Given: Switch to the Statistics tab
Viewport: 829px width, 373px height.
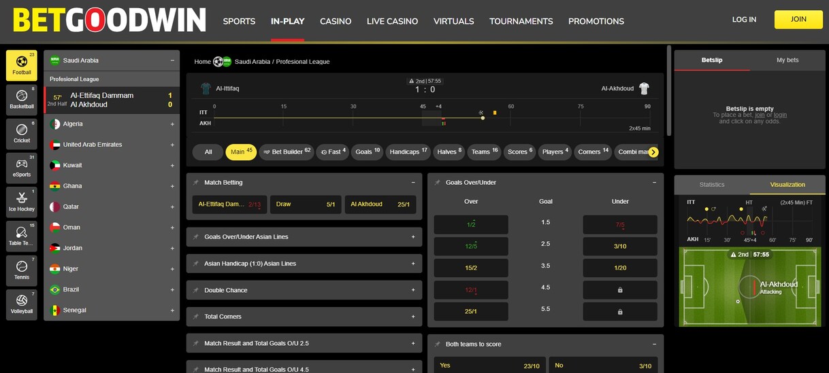Looking at the screenshot, I should [x=712, y=185].
